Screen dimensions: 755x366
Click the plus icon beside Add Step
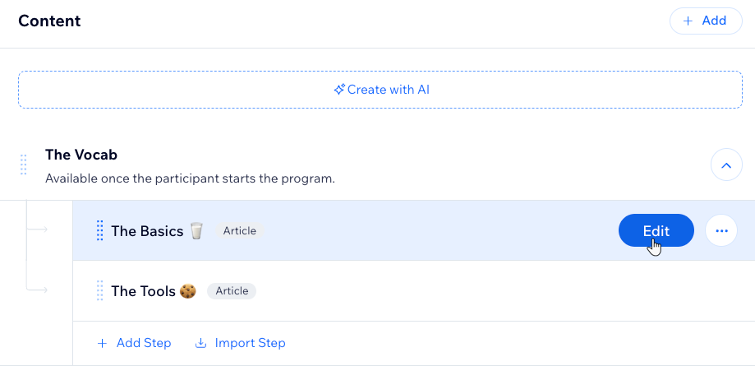(x=102, y=343)
